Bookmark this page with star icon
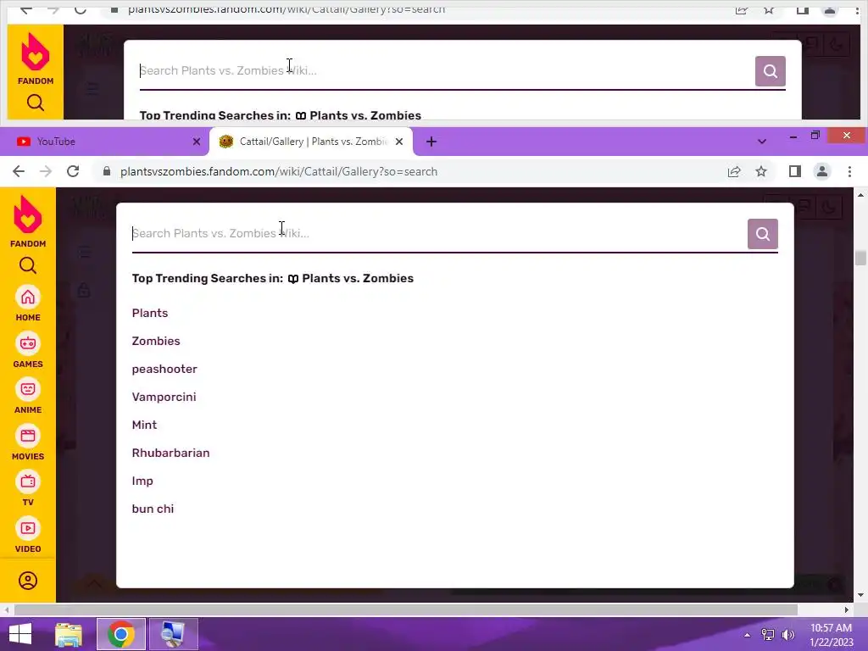The image size is (868, 651). pyautogui.click(x=761, y=171)
